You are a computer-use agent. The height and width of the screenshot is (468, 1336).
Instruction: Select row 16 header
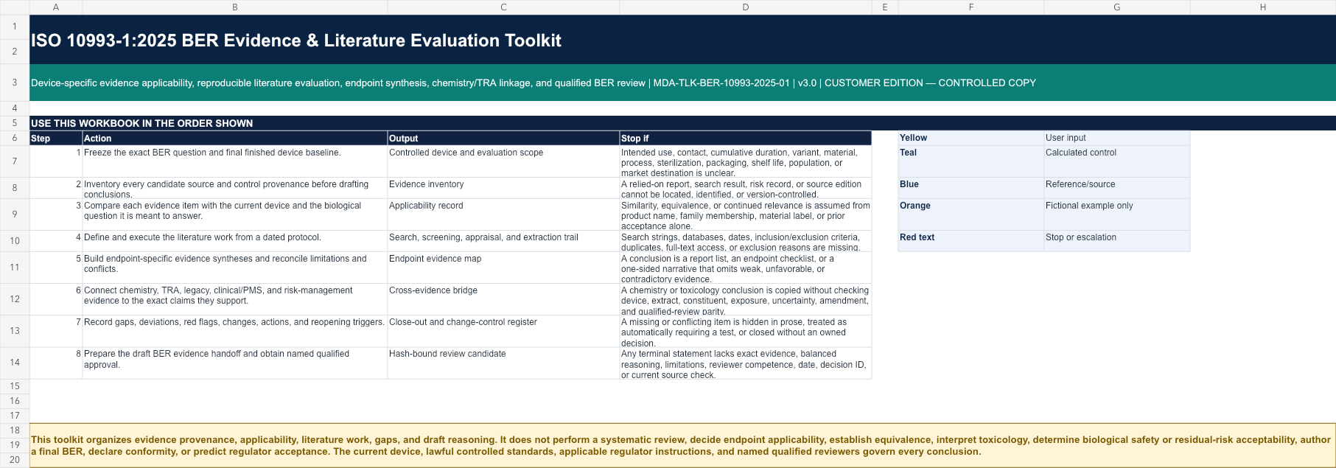15,401
